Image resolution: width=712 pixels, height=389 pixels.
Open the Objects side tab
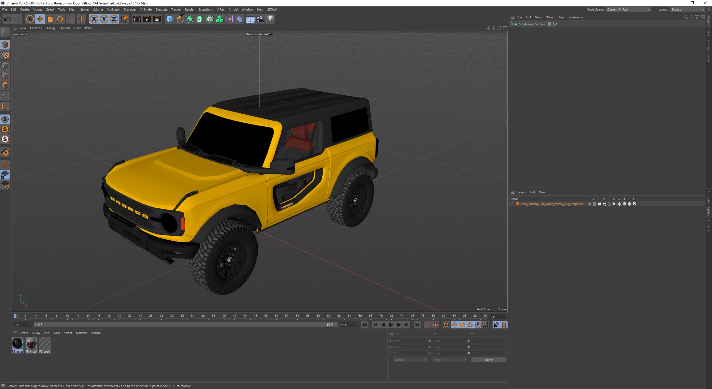pos(709,21)
